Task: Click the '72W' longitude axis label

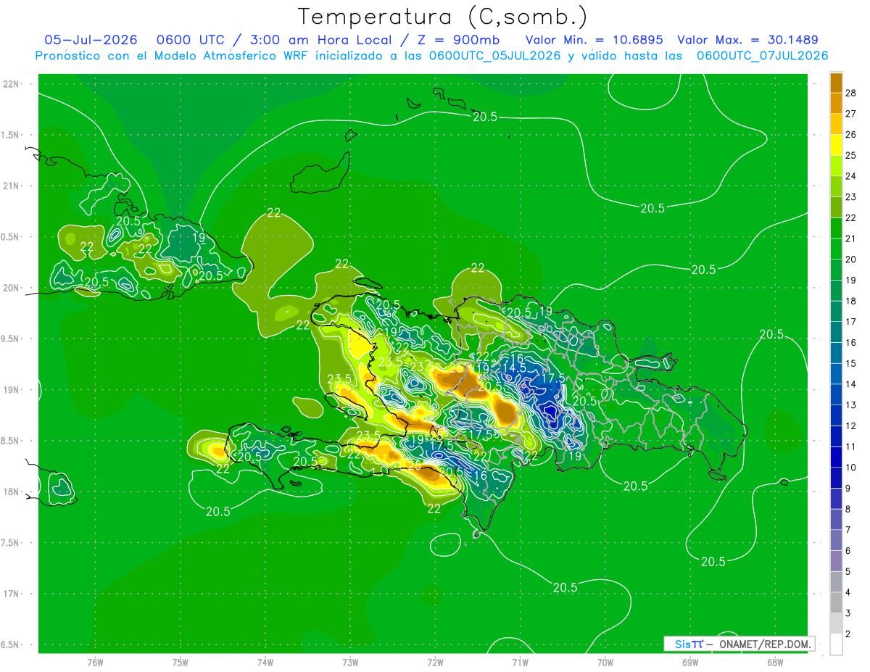Action: [x=435, y=663]
